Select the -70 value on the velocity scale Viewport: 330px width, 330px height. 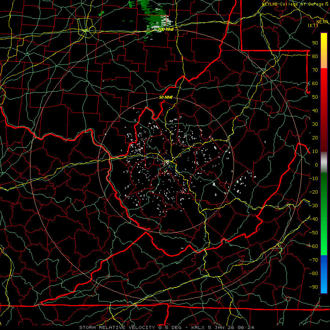[313, 260]
